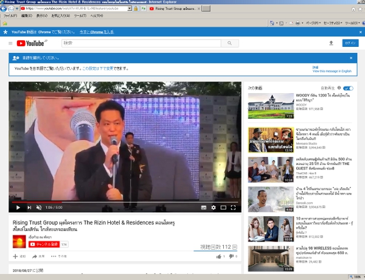Click the command bar feeds icon

pyautogui.click(x=281, y=23)
